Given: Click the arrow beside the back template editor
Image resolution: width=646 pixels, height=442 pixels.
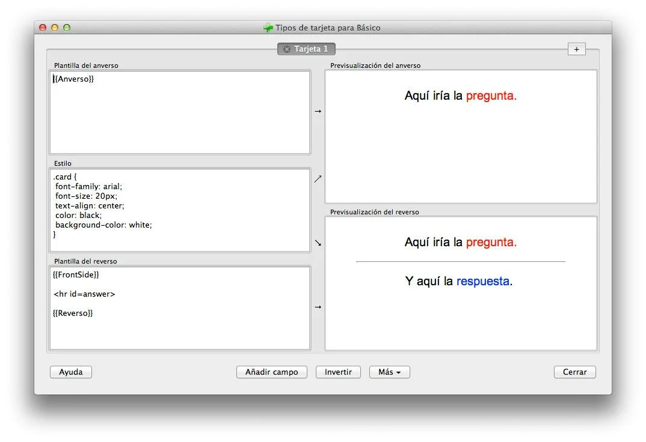Looking at the screenshot, I should coord(318,307).
